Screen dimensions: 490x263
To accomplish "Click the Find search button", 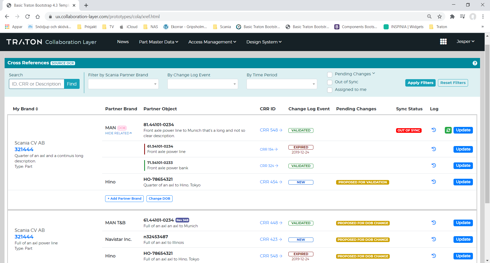I will click(72, 84).
